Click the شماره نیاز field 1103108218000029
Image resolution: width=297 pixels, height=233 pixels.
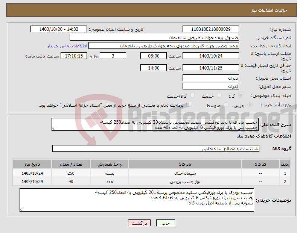(x=211, y=29)
